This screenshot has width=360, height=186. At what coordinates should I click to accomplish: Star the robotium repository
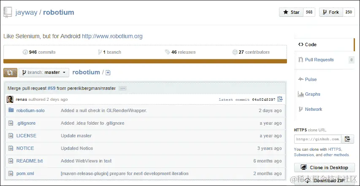[x=291, y=12]
